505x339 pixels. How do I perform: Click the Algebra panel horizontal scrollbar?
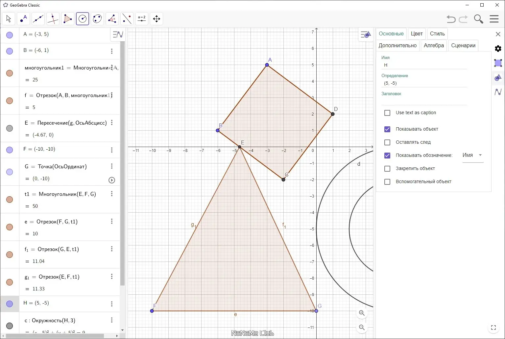pyautogui.click(x=55, y=336)
